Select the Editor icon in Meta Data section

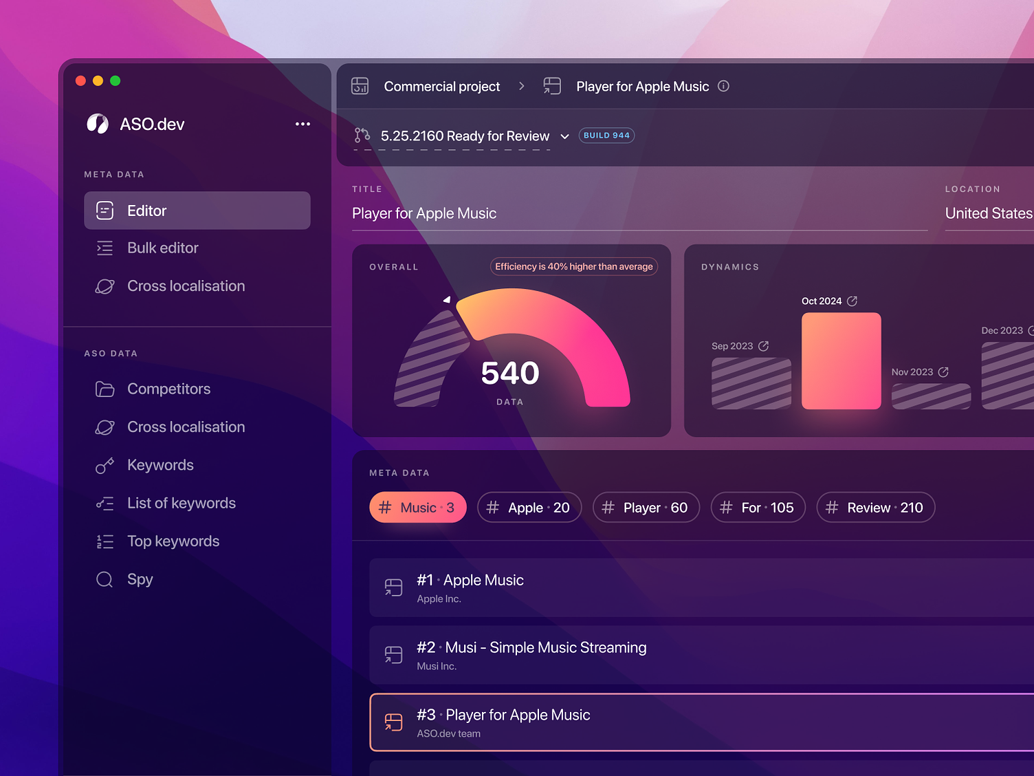click(105, 211)
